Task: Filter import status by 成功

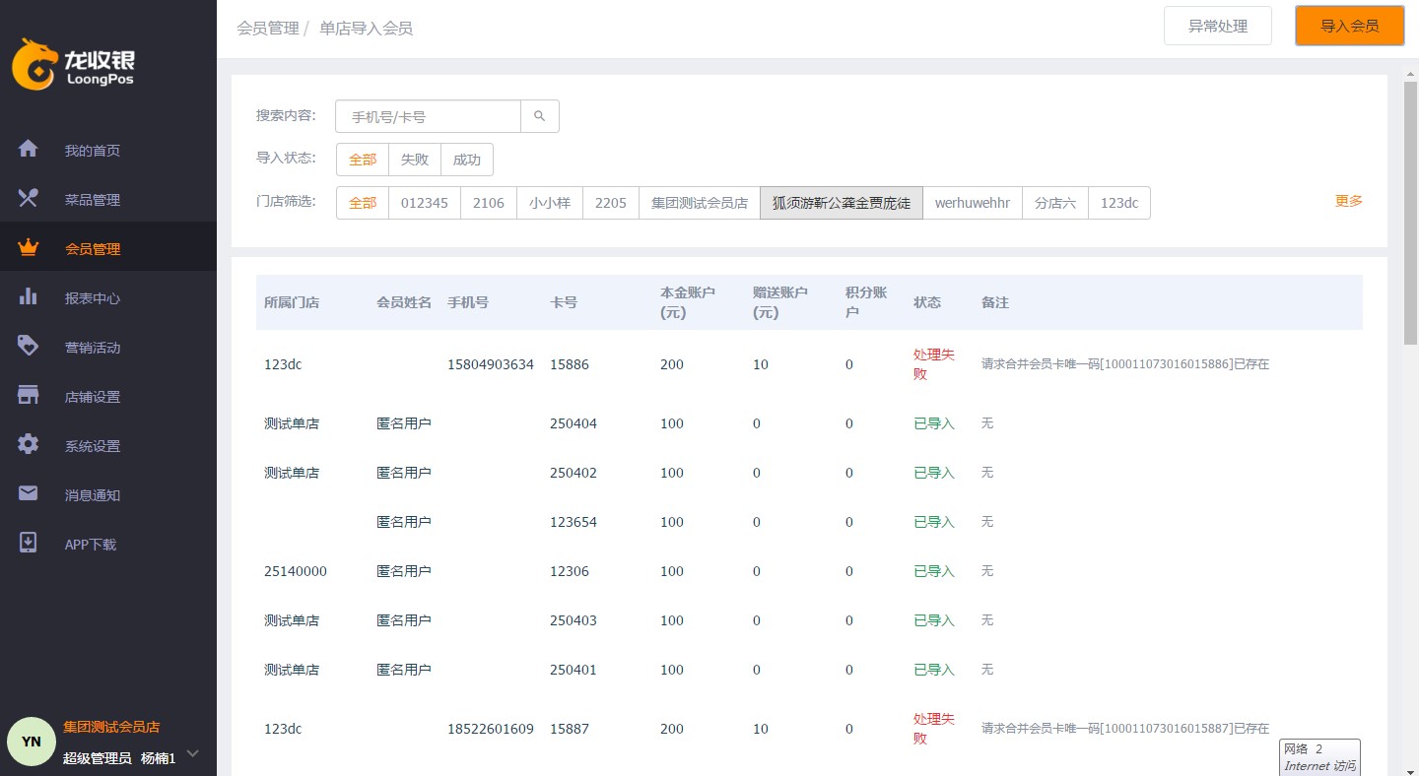Action: point(467,160)
